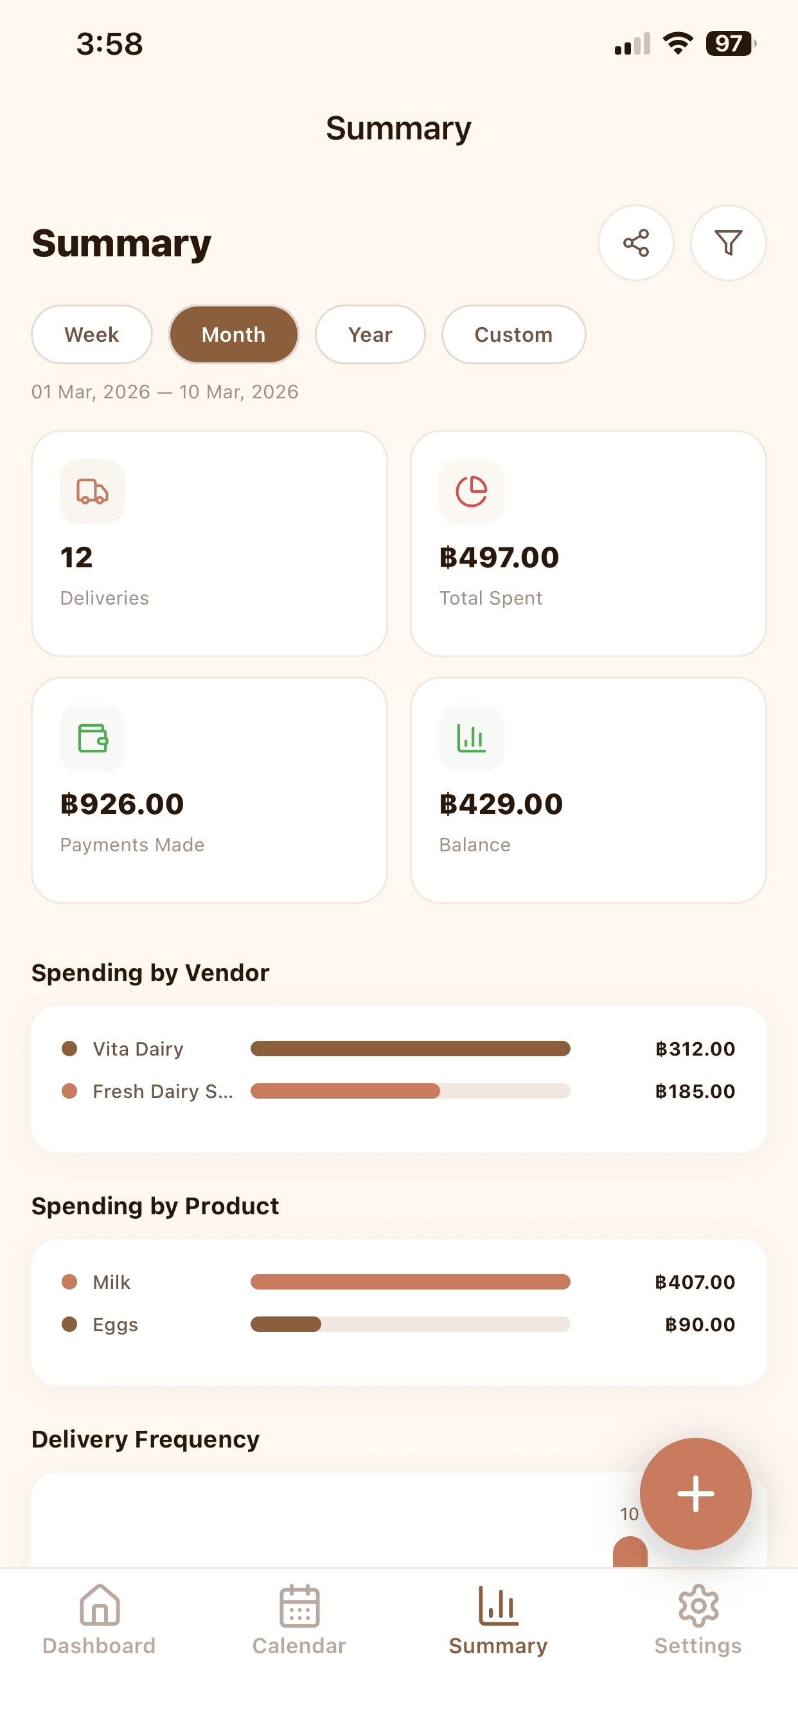The image size is (798, 1727).
Task: Enable the Custom date range option
Action: coord(513,335)
